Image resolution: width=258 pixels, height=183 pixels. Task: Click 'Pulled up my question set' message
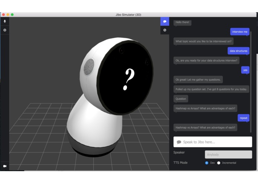211,89
